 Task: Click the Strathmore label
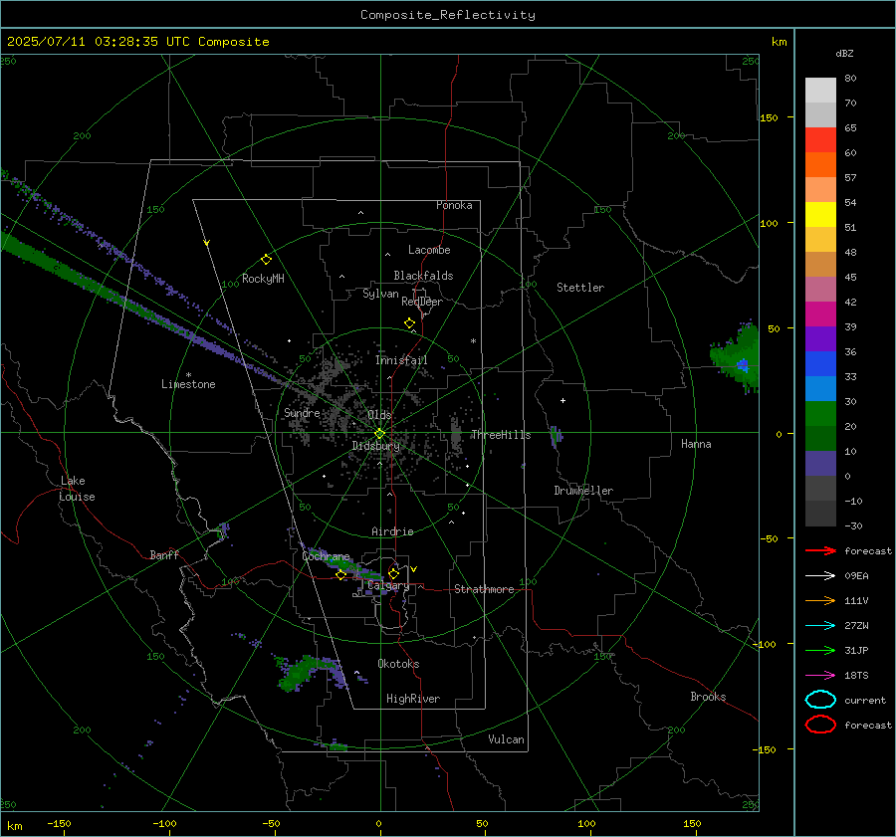pos(484,589)
